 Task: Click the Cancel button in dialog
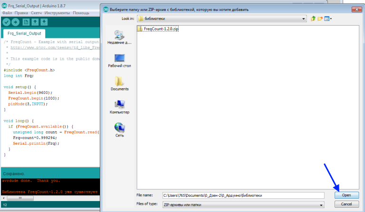[x=346, y=204]
